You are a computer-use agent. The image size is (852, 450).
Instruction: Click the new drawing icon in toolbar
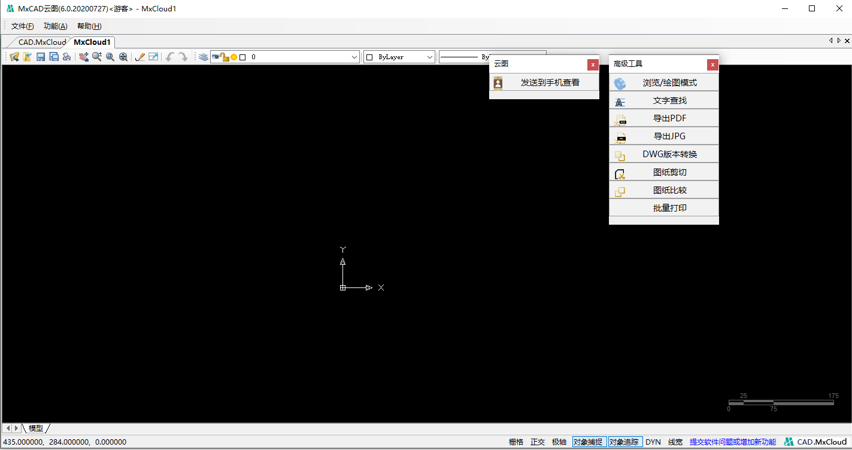pos(14,57)
